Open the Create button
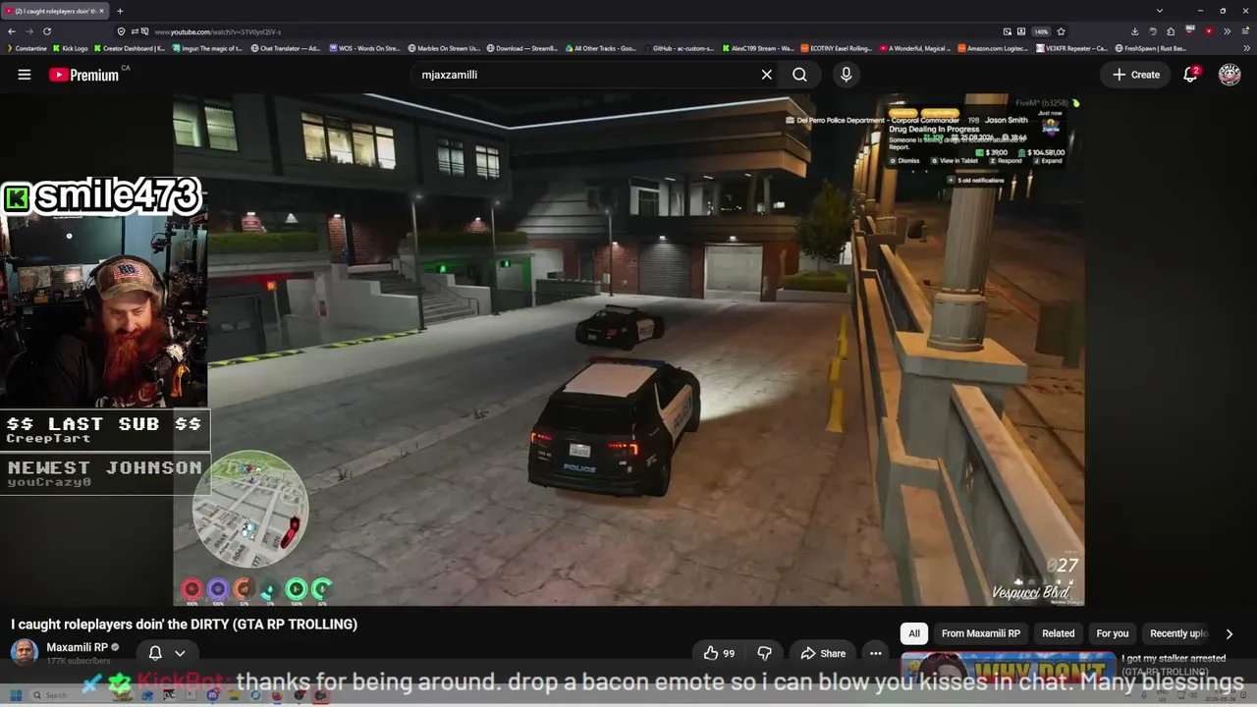This screenshot has height=707, width=1257. [x=1136, y=75]
